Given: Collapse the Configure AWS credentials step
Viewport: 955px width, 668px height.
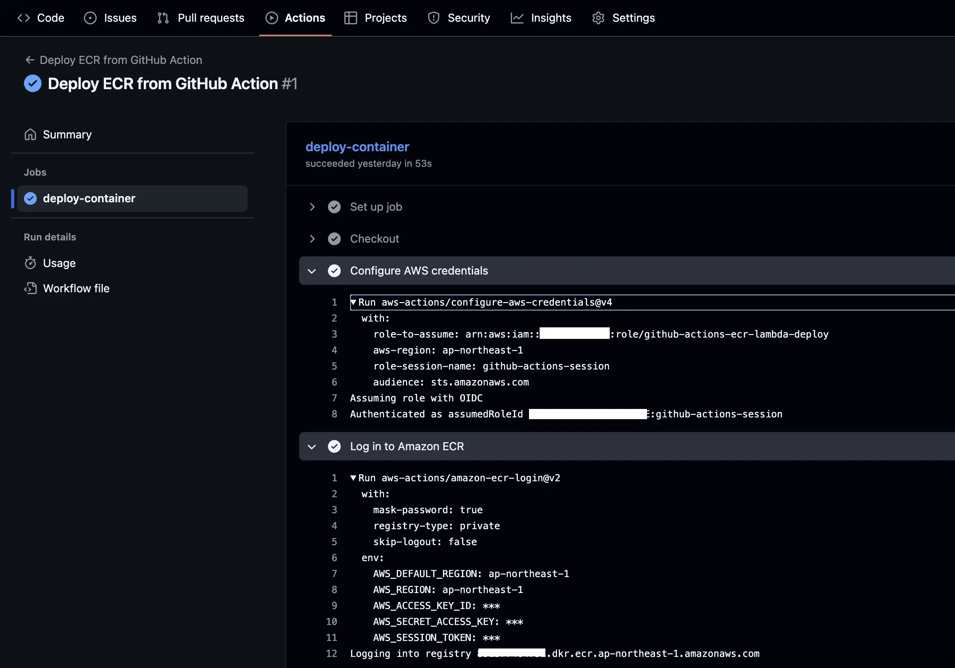Looking at the screenshot, I should [x=312, y=271].
